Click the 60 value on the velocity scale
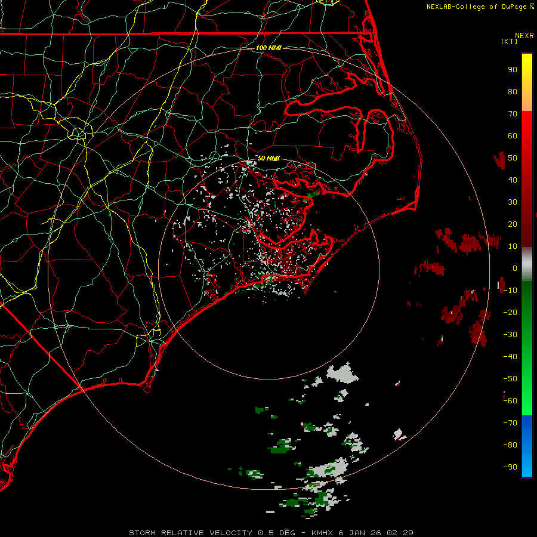Viewport: 537px width, 537px height. pyautogui.click(x=513, y=136)
